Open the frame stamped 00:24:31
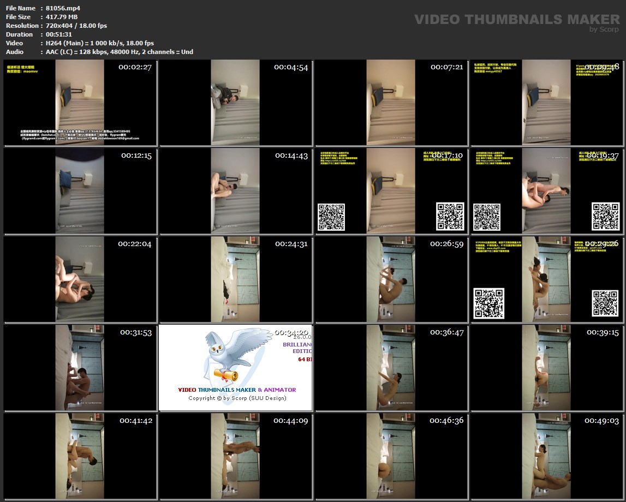This screenshot has width=626, height=502. point(235,279)
